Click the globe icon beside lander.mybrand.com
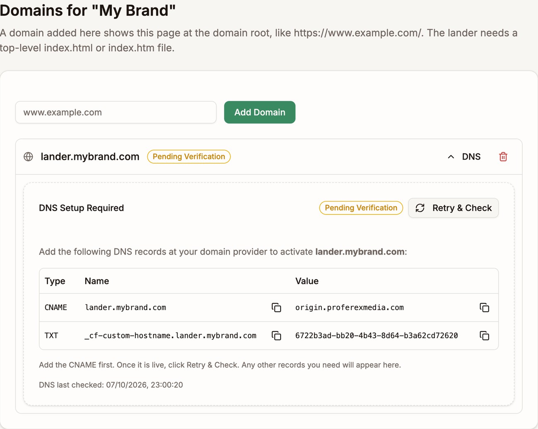 pos(28,157)
